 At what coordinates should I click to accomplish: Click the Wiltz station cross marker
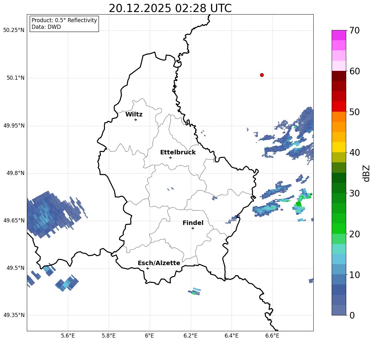(136, 120)
